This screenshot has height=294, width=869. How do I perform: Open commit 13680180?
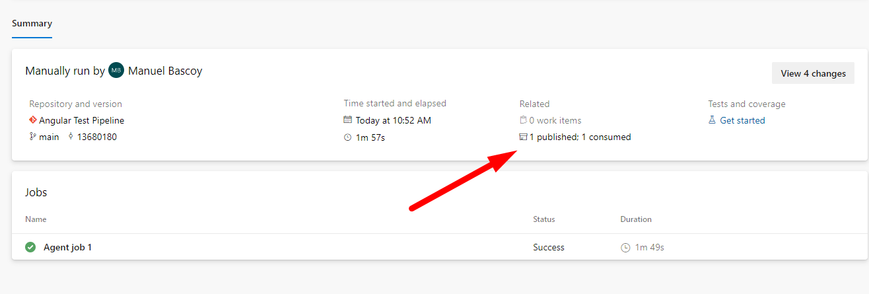[97, 137]
